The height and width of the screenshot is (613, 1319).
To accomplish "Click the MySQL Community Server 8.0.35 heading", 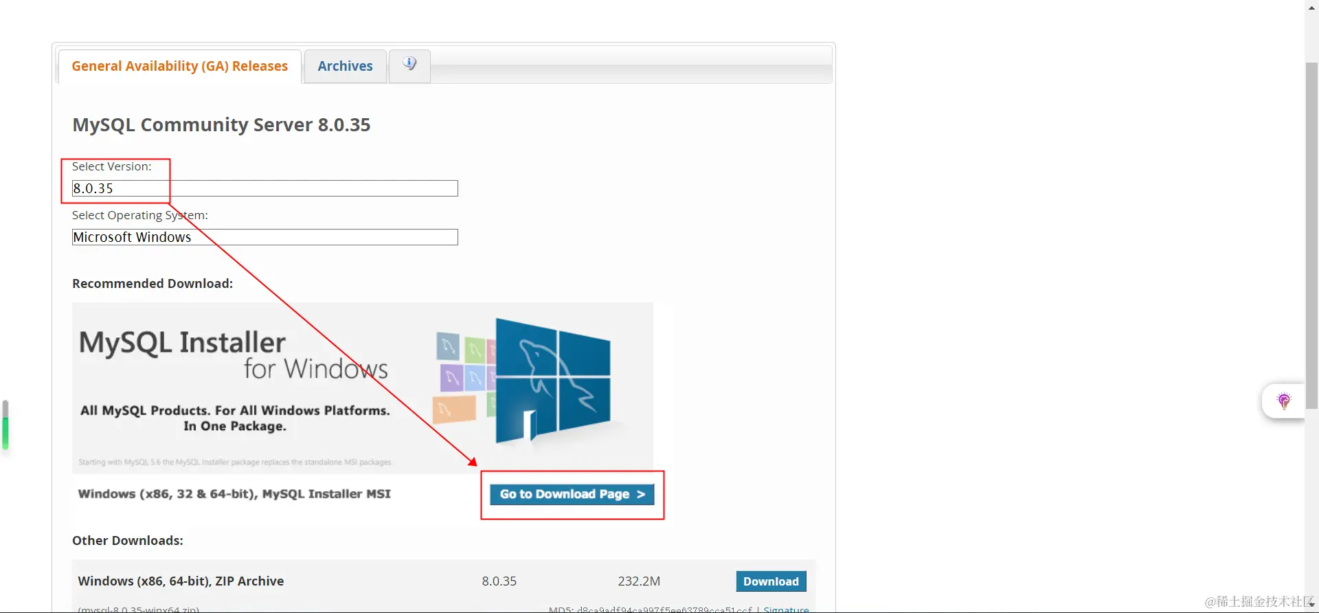I will click(221, 124).
